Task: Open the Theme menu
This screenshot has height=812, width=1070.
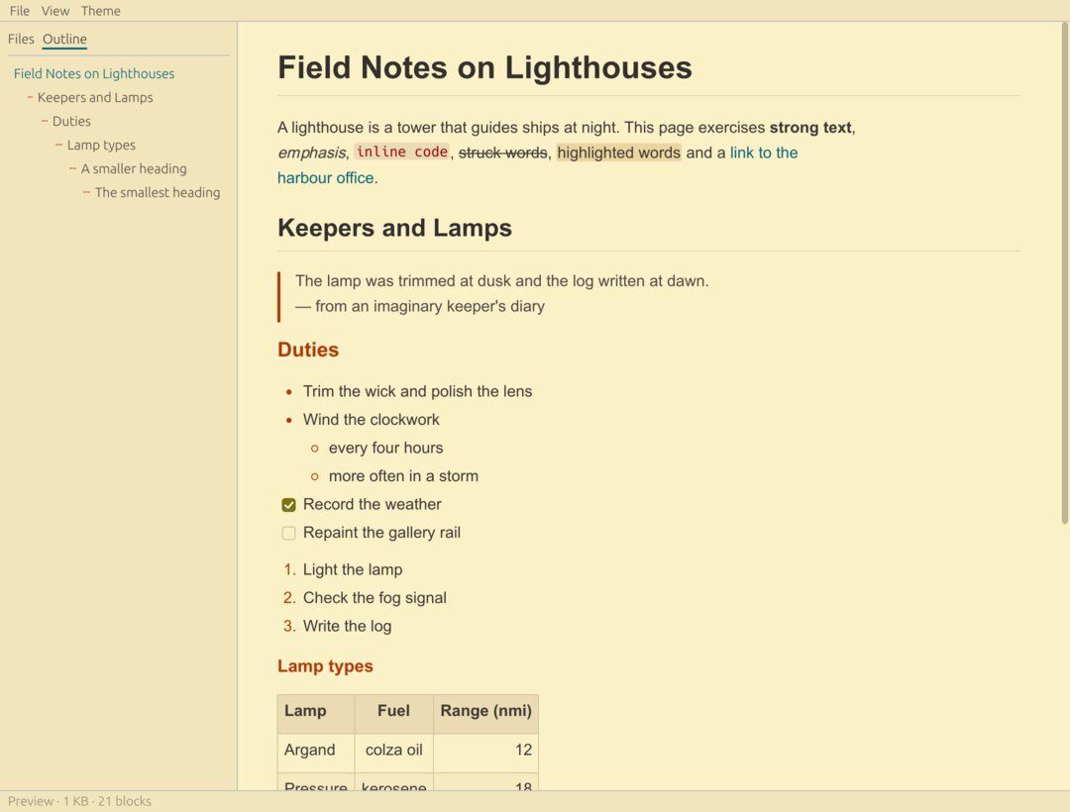Action: click(x=100, y=11)
